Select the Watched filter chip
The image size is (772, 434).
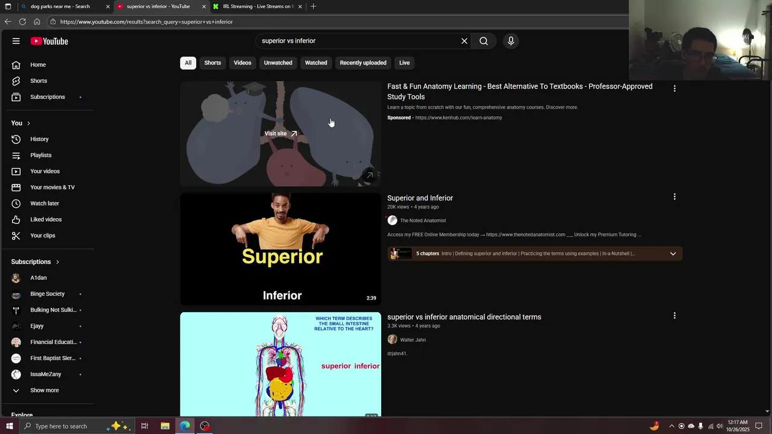click(316, 63)
